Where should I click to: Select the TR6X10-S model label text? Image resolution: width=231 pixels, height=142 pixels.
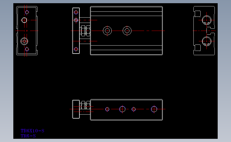coord(33,131)
